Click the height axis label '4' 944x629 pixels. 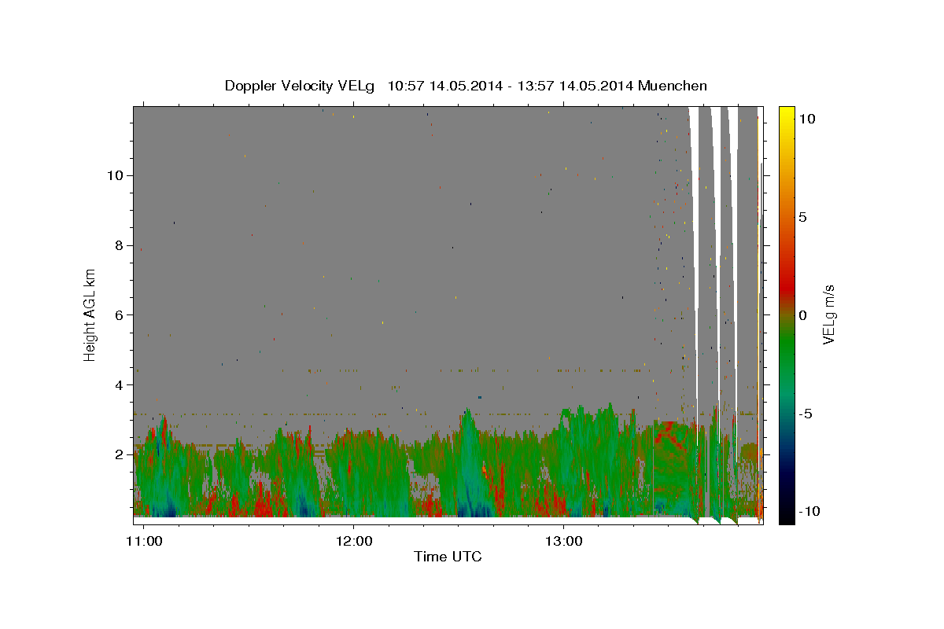coord(119,384)
